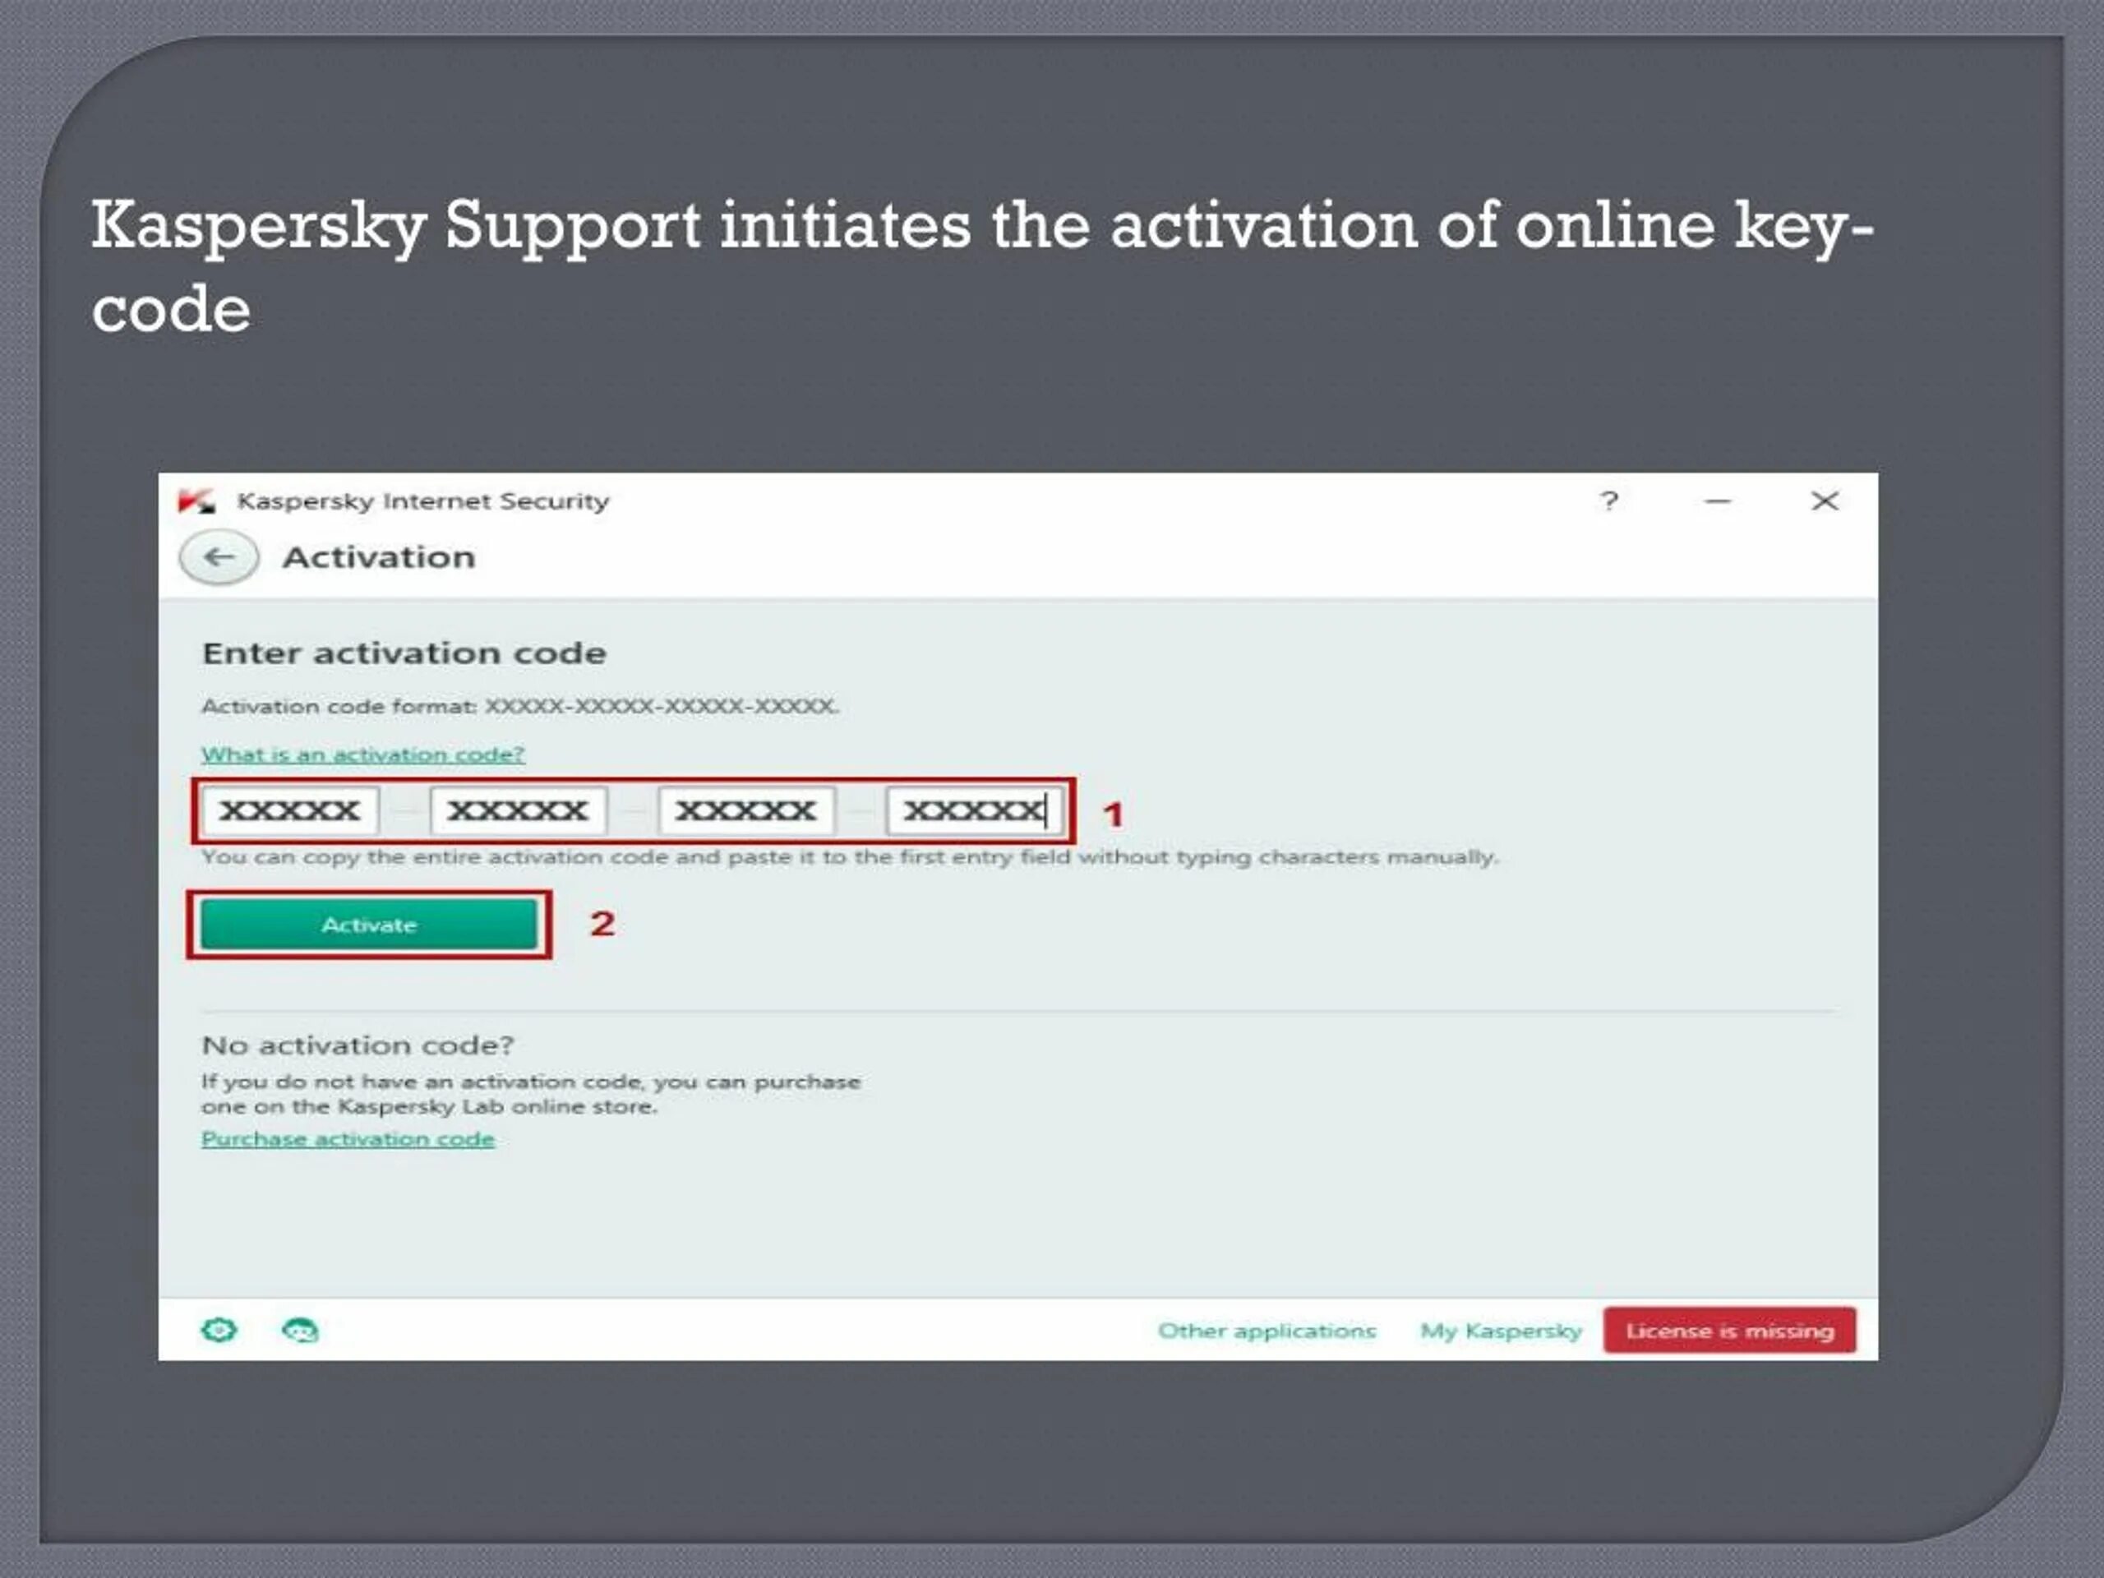The width and height of the screenshot is (2104, 1578).
Task: Select the fourth activation code field
Action: [973, 810]
